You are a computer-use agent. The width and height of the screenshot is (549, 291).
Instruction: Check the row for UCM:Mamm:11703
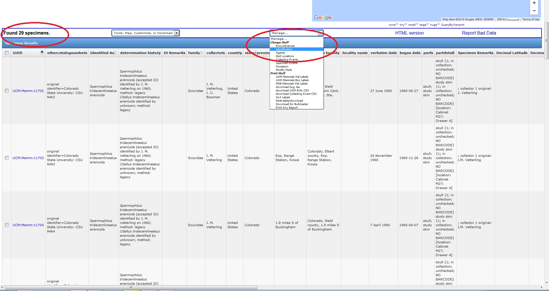(7, 158)
